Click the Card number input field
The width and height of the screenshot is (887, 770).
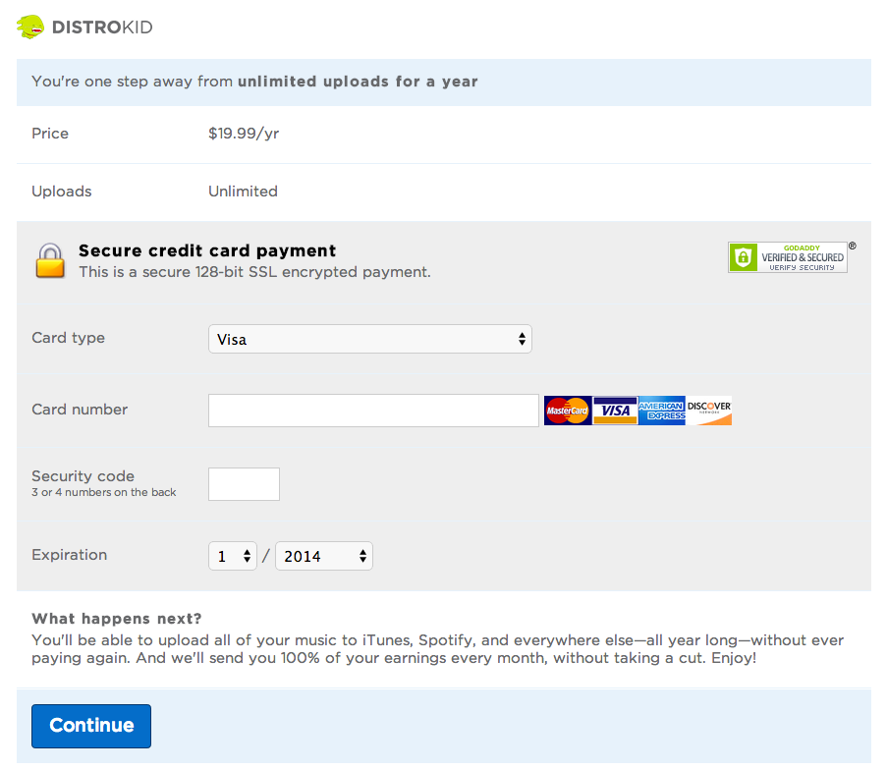pyautogui.click(x=373, y=411)
